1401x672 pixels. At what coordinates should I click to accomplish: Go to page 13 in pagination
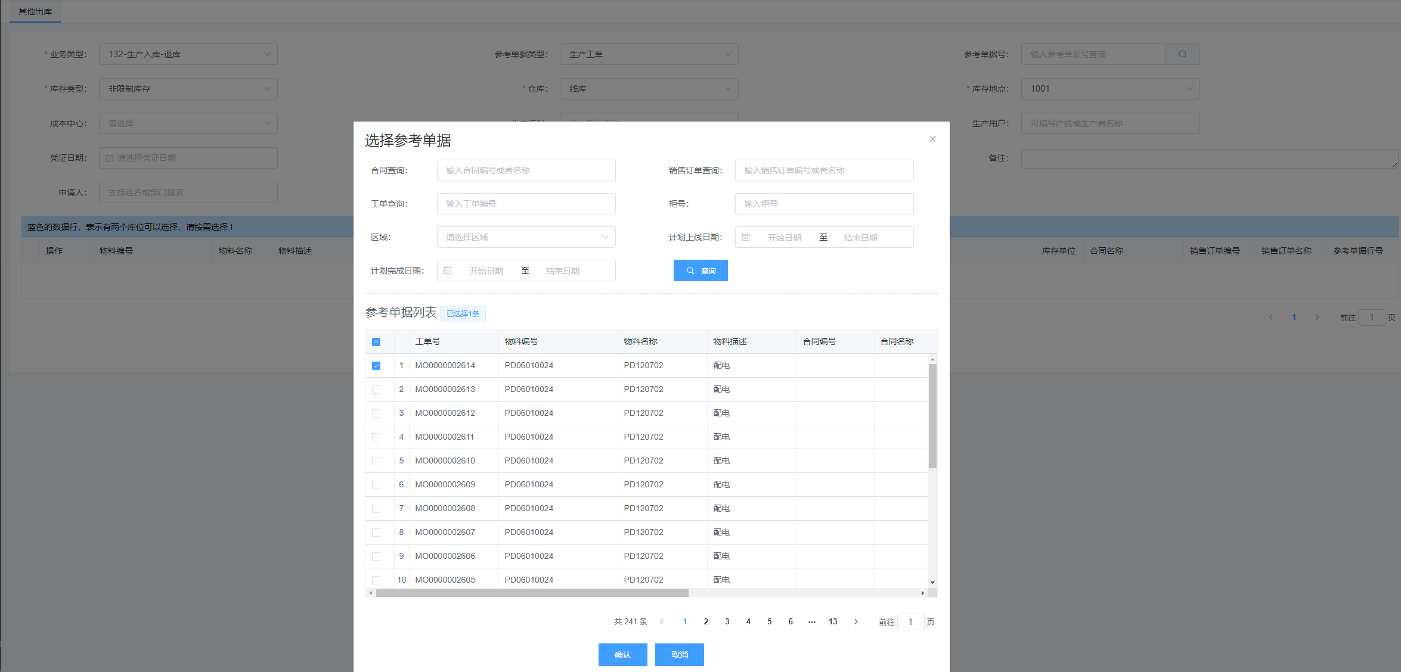click(833, 621)
